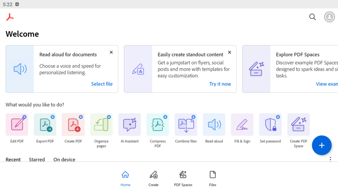Start the AI Assistant tool
338x190 pixels.
click(130, 125)
